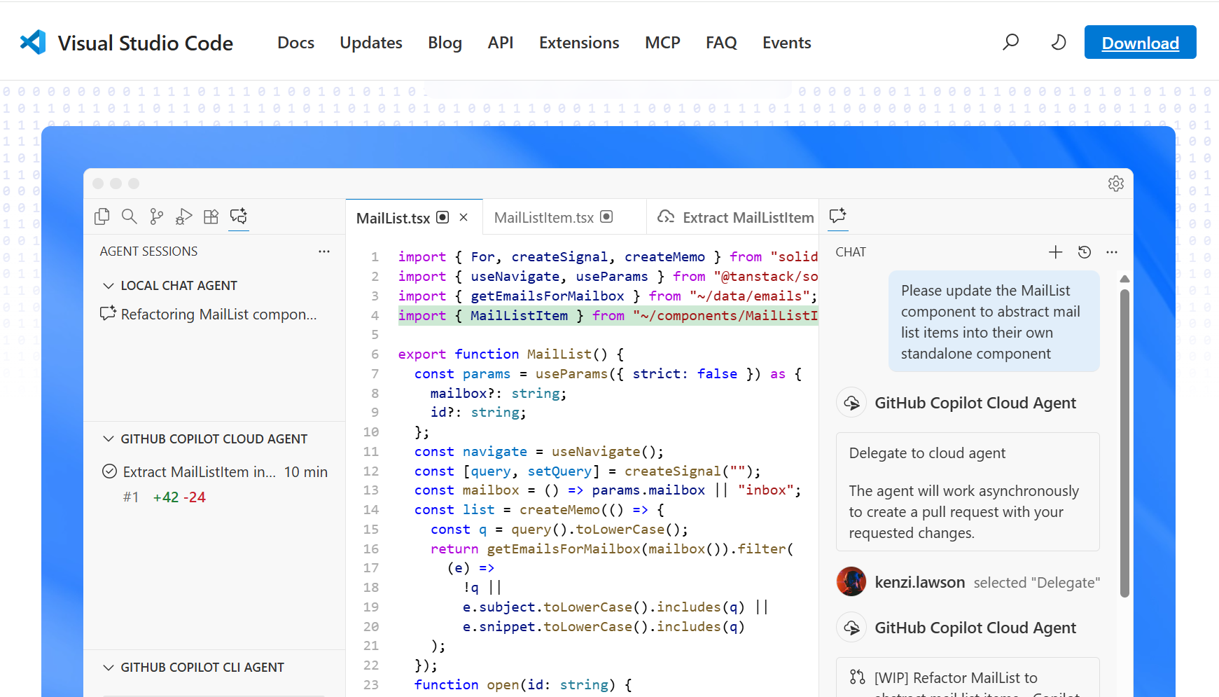Screen dimensions: 1219x697
Task: Collapse the GitHub Copilot Cloud Agent section
Action: click(109, 439)
